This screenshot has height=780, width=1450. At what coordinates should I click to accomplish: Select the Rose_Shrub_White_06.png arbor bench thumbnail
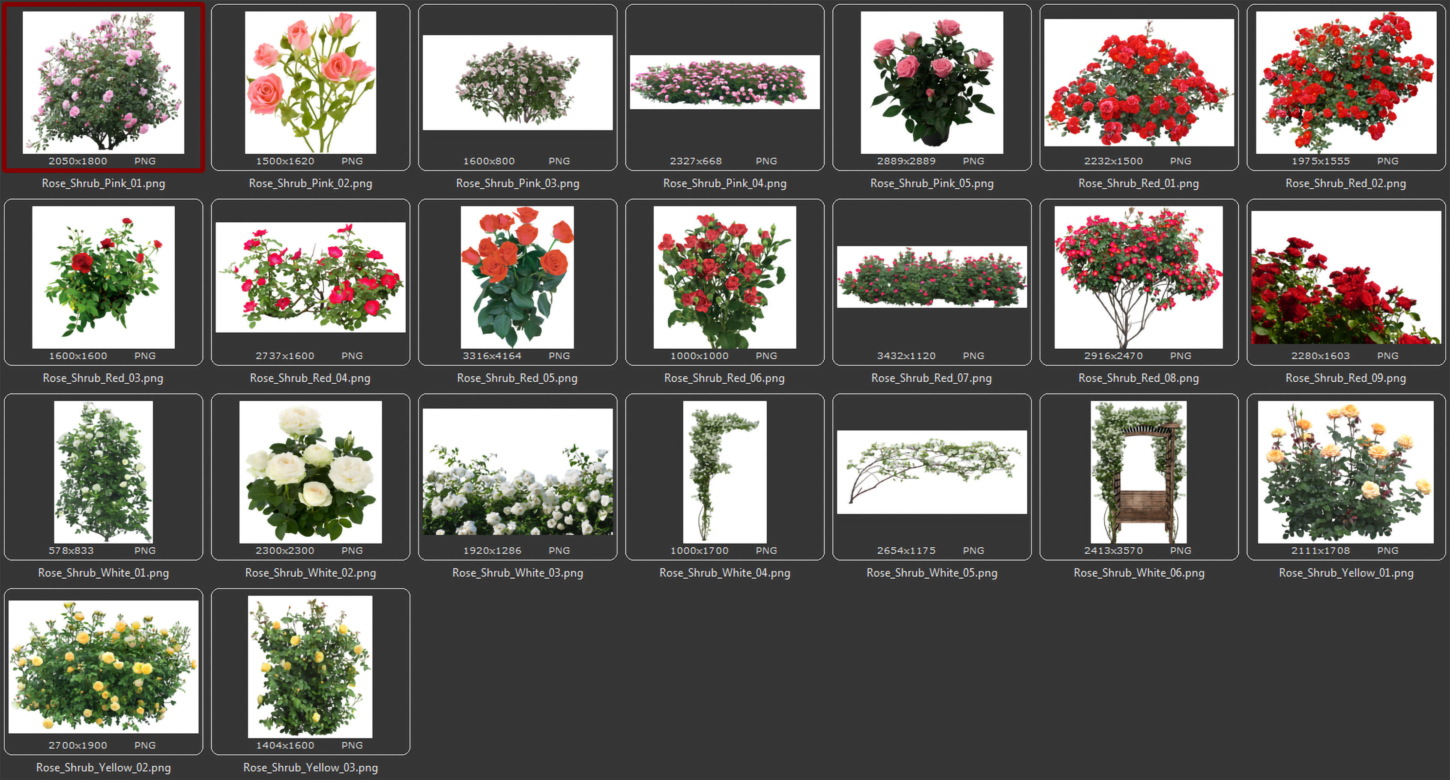click(x=1139, y=472)
